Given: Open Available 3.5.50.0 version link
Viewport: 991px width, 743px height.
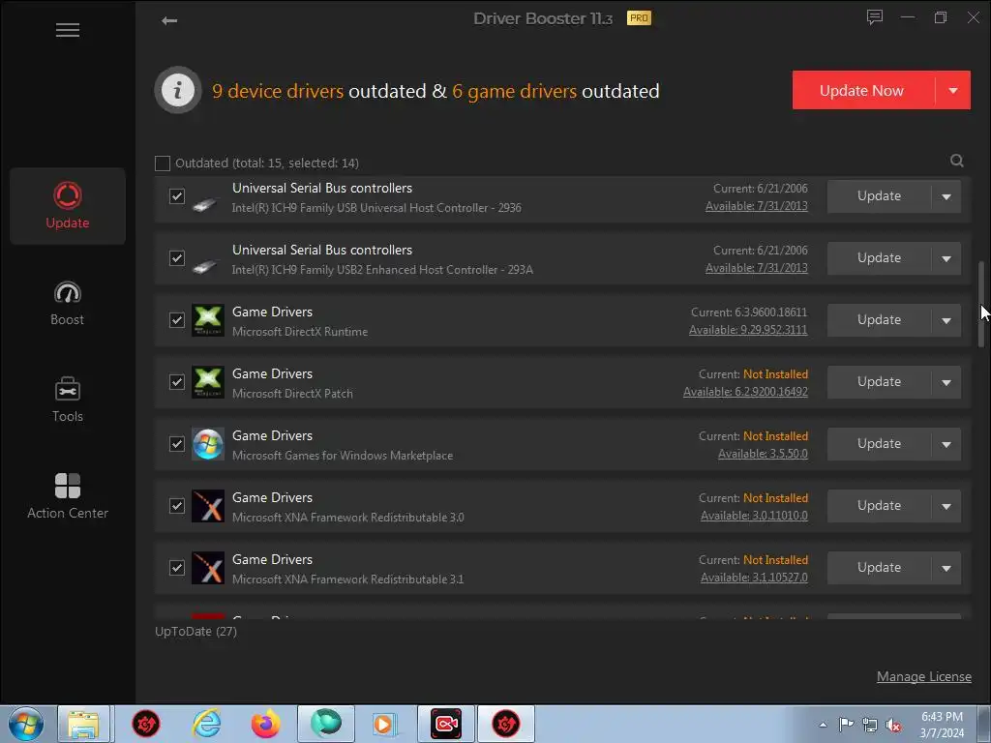Looking at the screenshot, I should [763, 454].
